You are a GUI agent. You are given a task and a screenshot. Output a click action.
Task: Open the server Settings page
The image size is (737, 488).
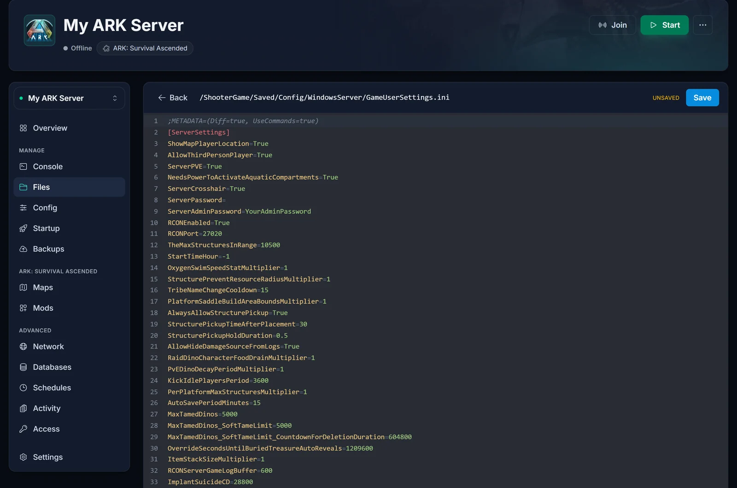point(69,457)
